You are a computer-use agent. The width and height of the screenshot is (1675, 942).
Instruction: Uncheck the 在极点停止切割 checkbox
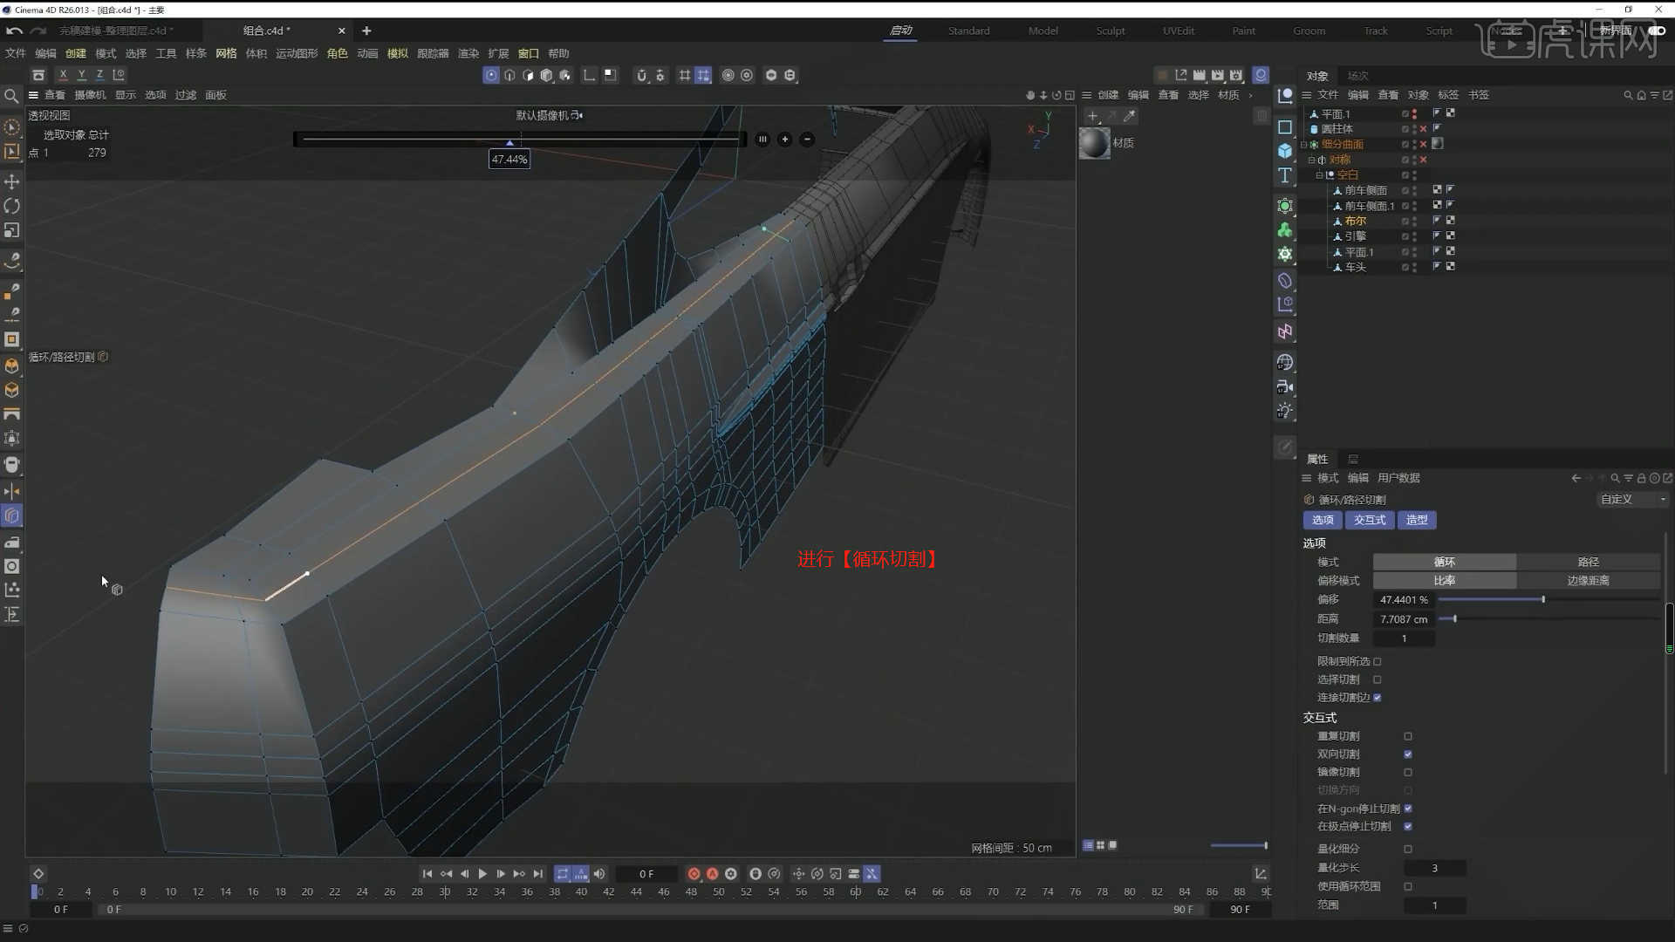pyautogui.click(x=1408, y=826)
